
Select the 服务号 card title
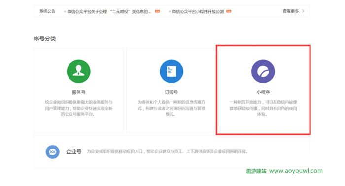click(x=78, y=92)
